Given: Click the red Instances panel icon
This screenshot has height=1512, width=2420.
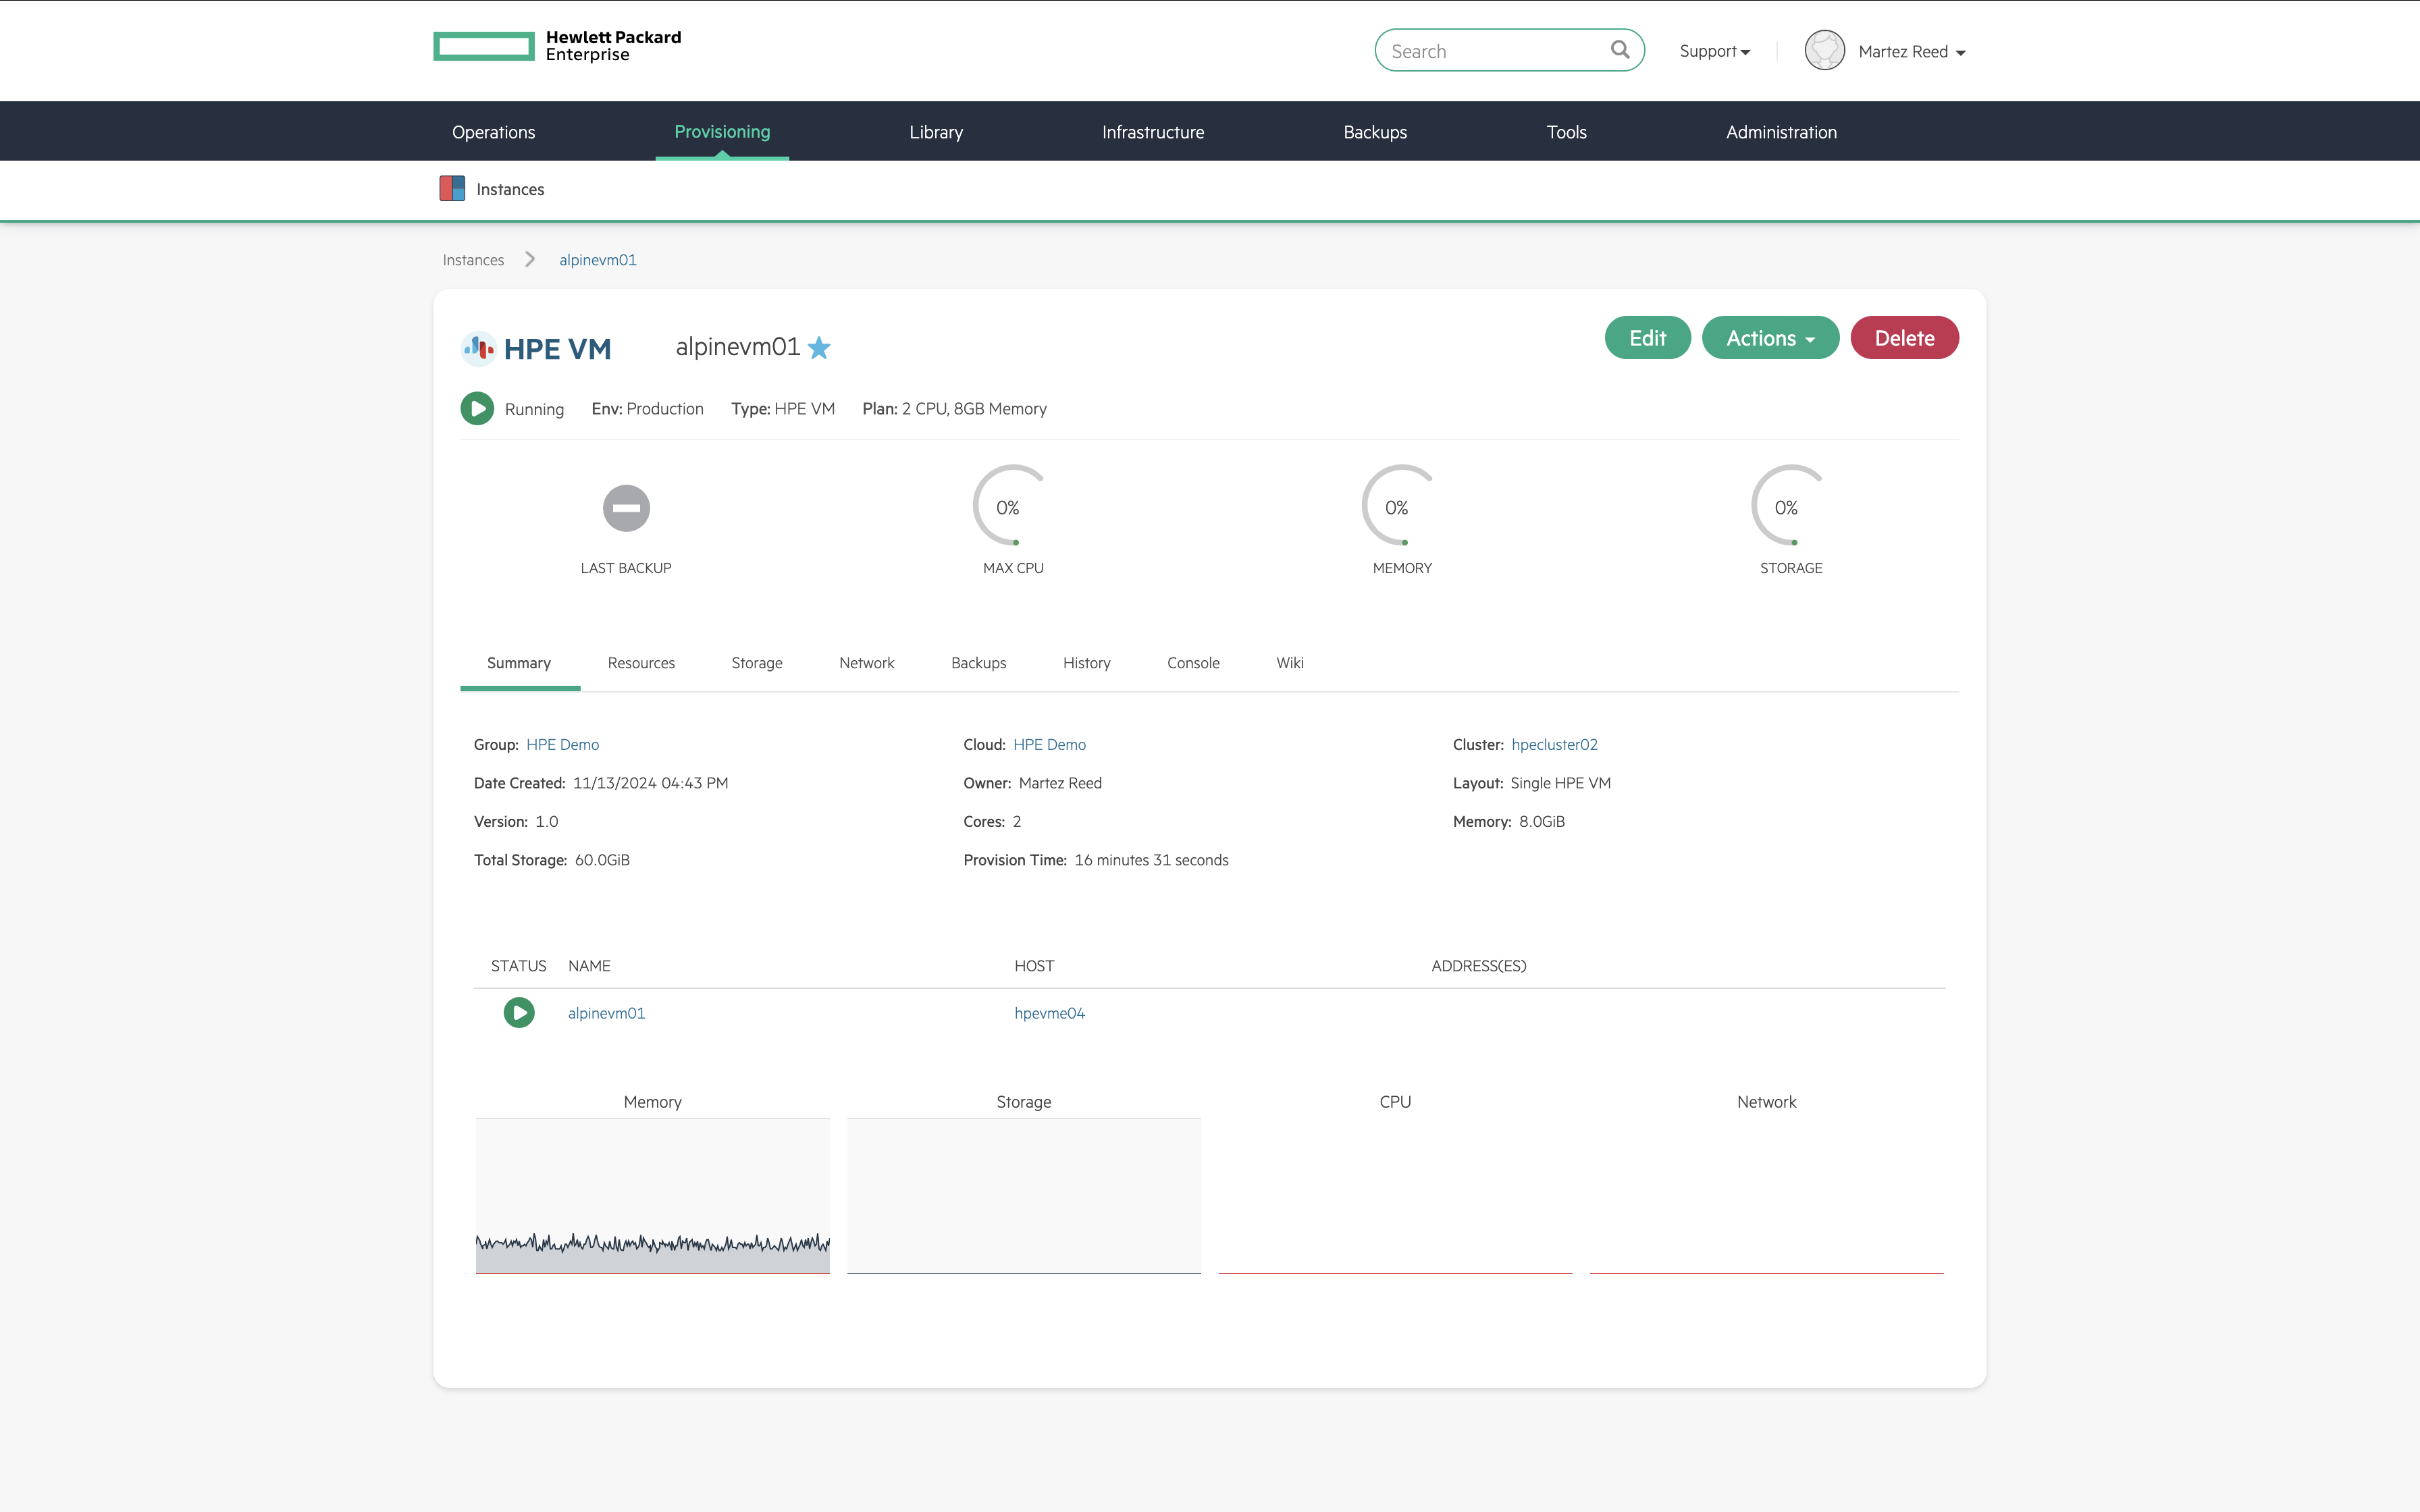Looking at the screenshot, I should [x=452, y=188].
